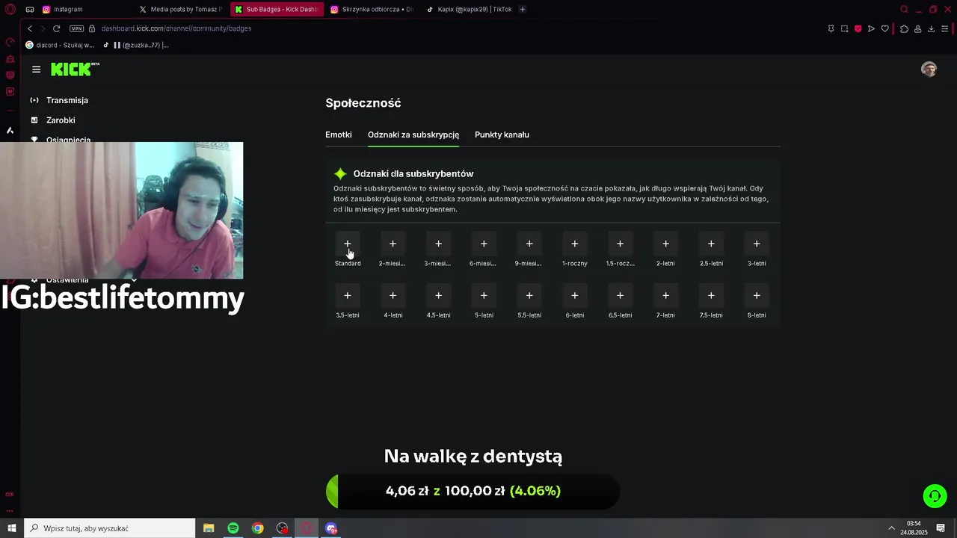Screen dimensions: 957x538
Task: Search open tabs with magnifier icon
Action: tap(904, 9)
